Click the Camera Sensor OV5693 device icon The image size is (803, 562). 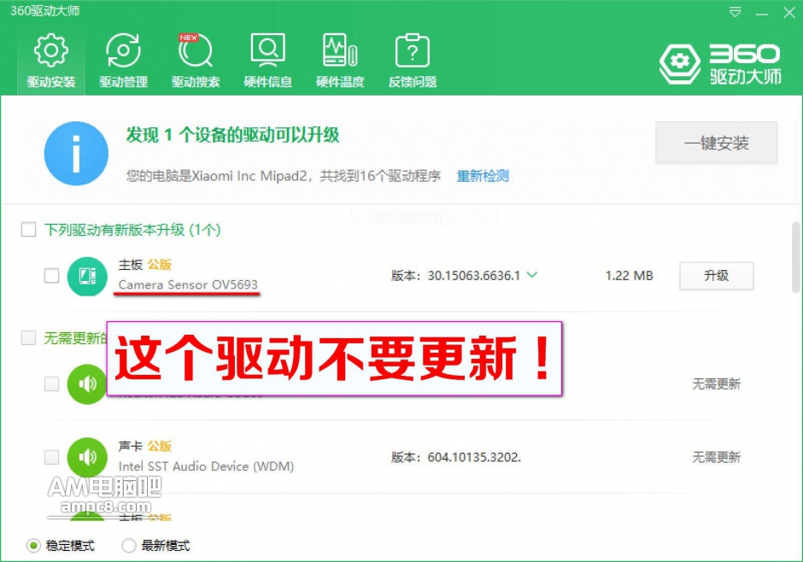tap(87, 276)
